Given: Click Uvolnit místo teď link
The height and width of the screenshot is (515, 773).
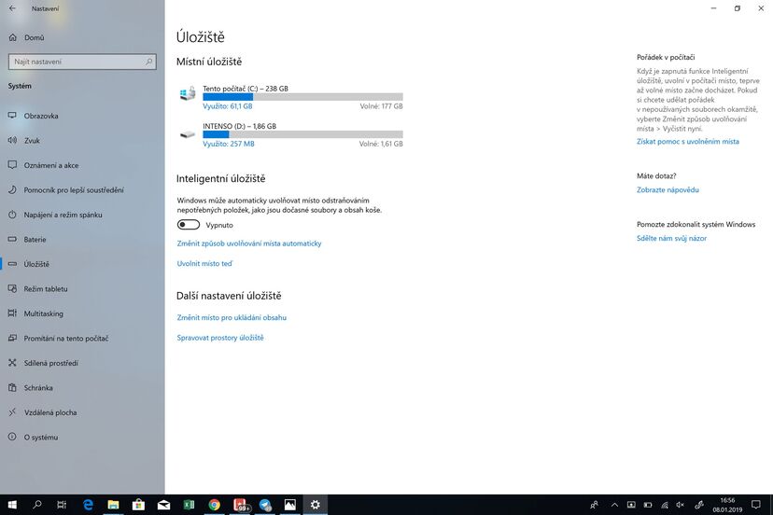Looking at the screenshot, I should [x=204, y=264].
